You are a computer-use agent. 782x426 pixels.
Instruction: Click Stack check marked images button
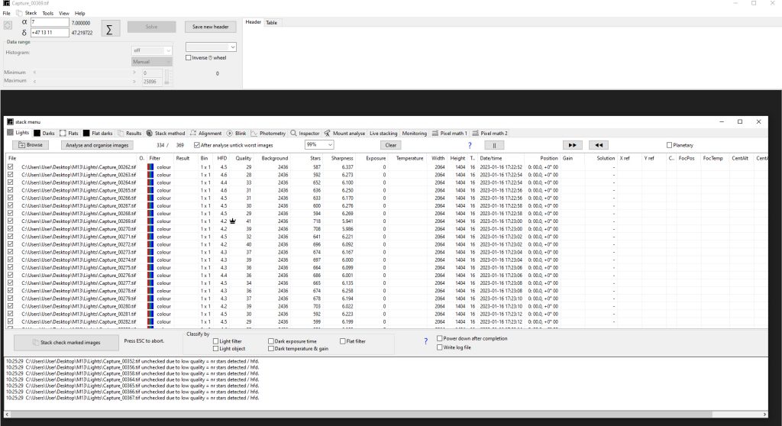coord(66,343)
